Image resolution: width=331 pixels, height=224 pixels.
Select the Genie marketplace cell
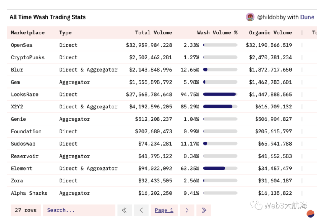coord(18,119)
